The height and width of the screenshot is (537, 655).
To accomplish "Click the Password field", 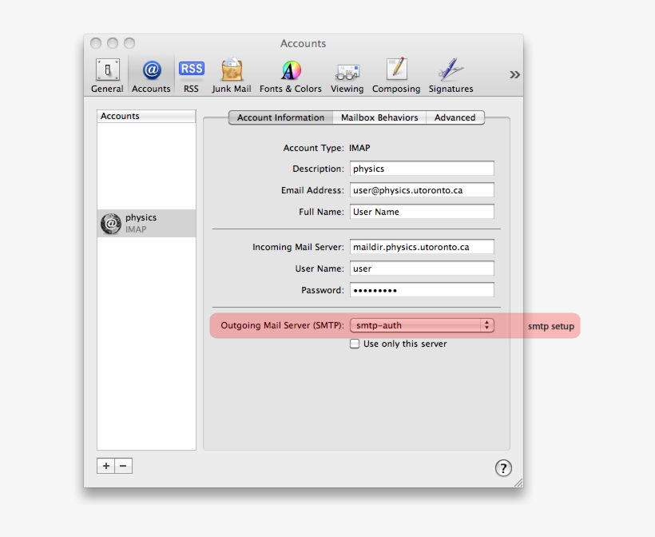I will [x=422, y=290].
